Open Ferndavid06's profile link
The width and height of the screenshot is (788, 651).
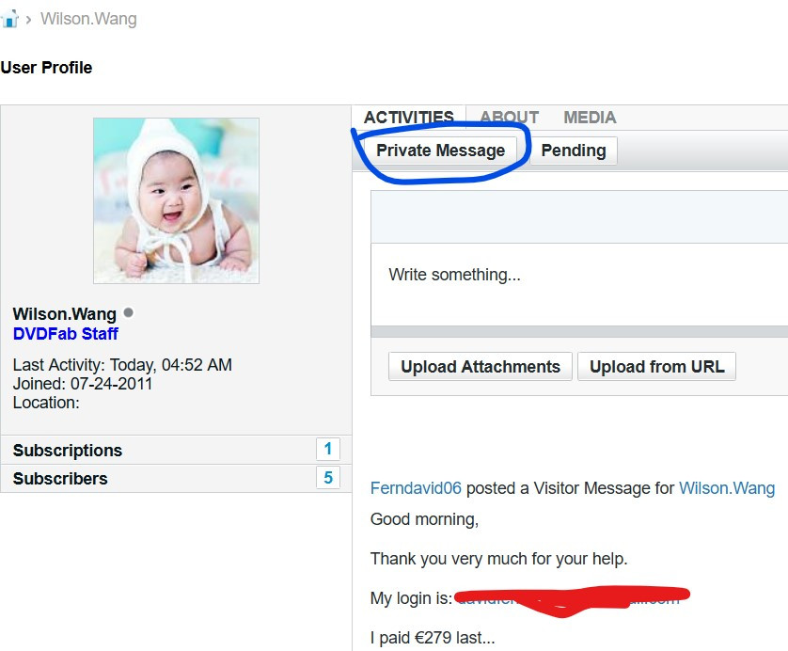[416, 488]
